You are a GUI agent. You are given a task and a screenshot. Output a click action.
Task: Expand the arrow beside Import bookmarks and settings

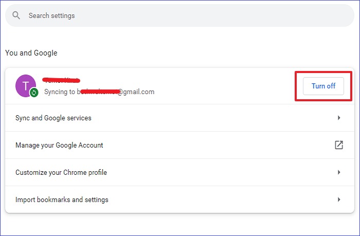(339, 199)
